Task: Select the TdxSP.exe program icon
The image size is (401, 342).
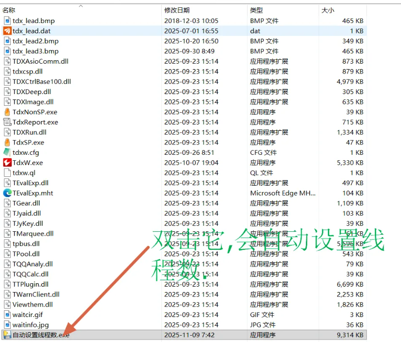Action: pos(7,143)
